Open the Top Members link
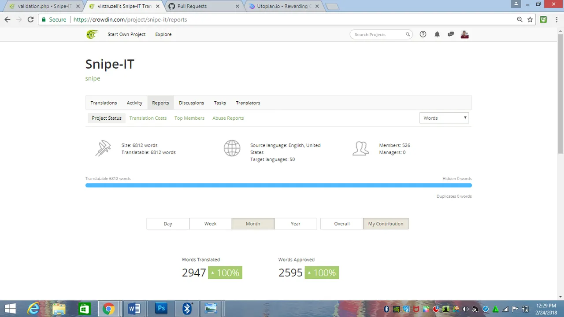This screenshot has height=317, width=564. [189, 118]
